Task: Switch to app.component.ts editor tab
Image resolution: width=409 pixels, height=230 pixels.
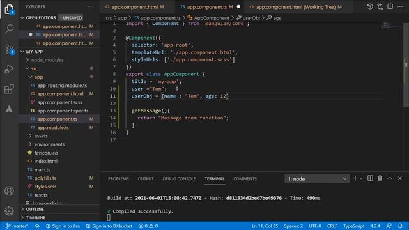Action: point(210,7)
